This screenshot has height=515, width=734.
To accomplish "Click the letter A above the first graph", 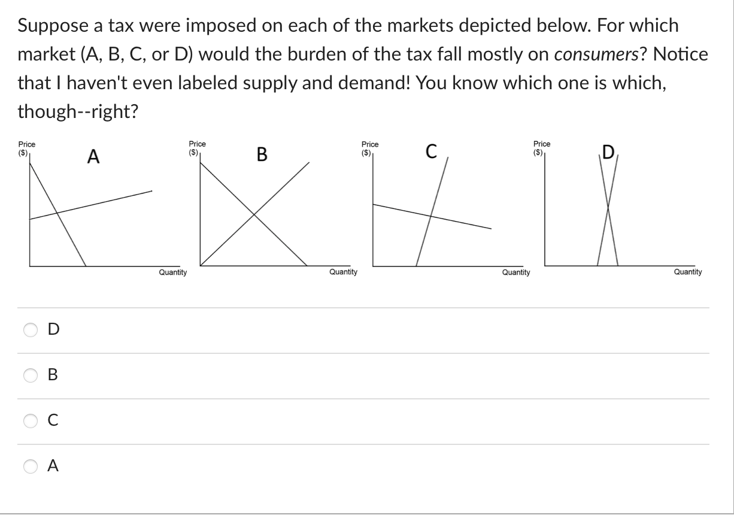I will [x=93, y=157].
